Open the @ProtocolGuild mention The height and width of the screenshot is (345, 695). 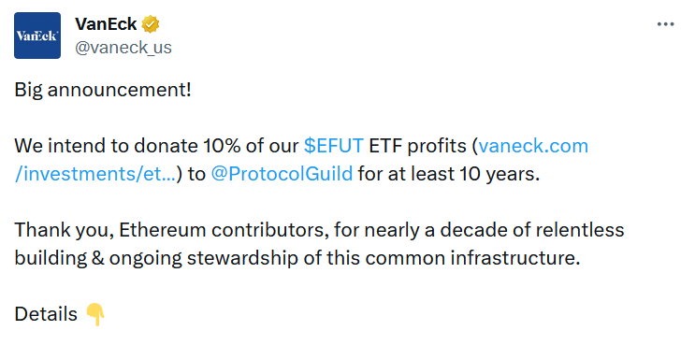(282, 174)
